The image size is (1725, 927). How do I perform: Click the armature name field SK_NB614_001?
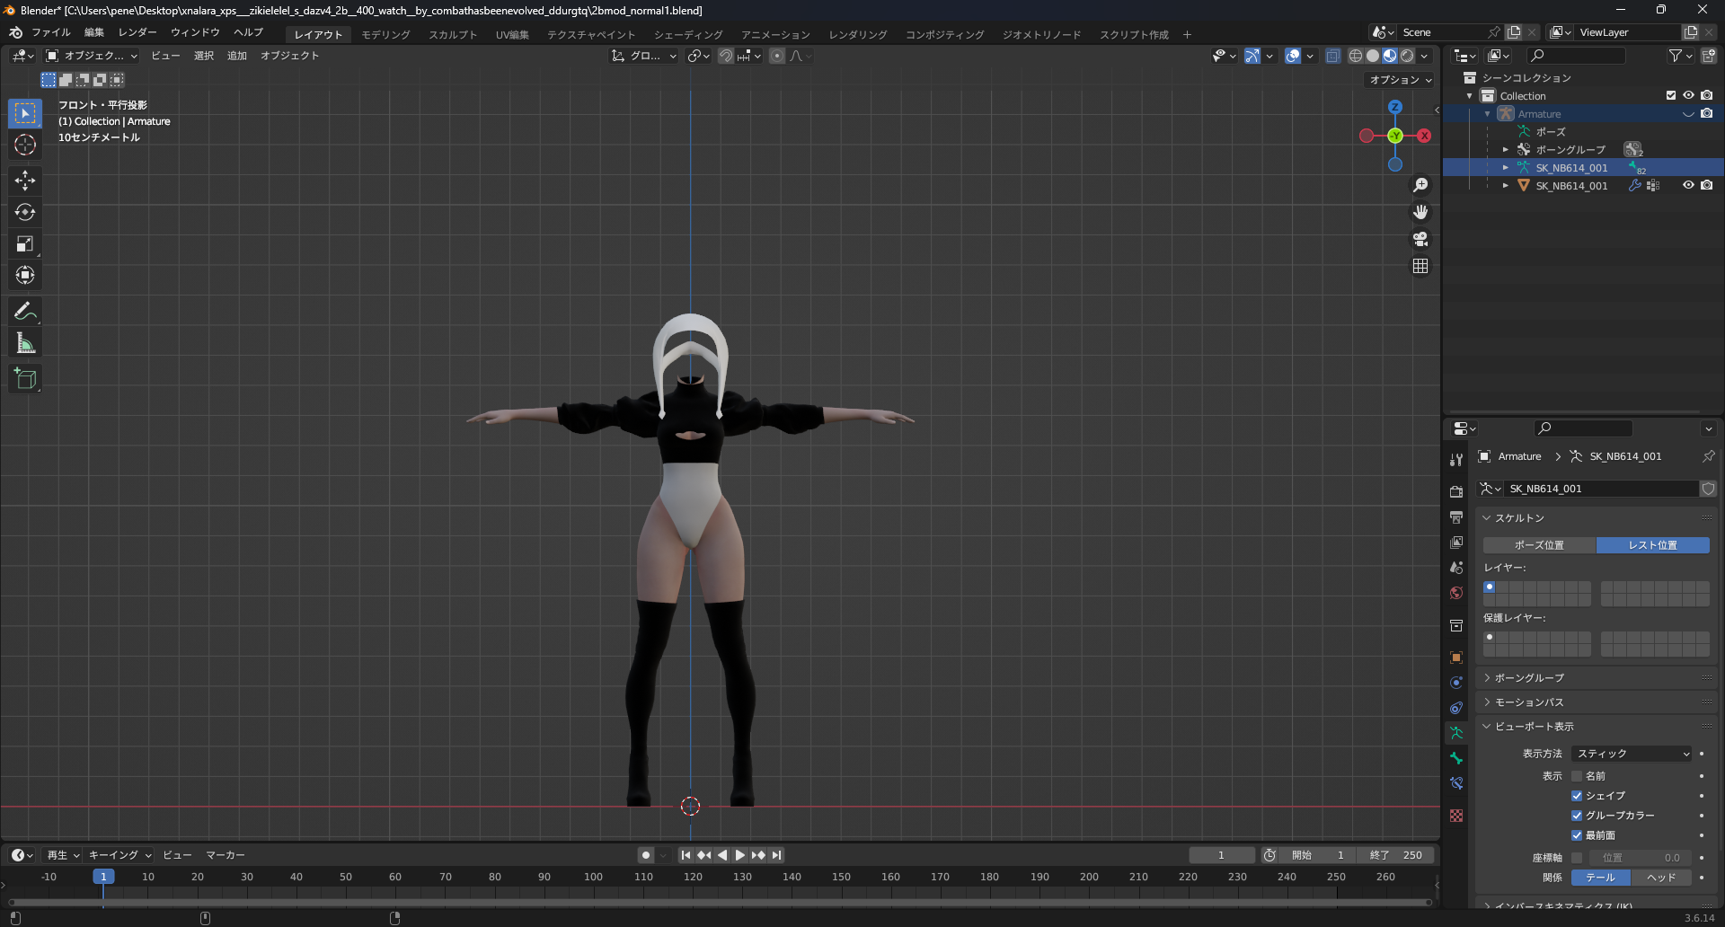point(1601,489)
